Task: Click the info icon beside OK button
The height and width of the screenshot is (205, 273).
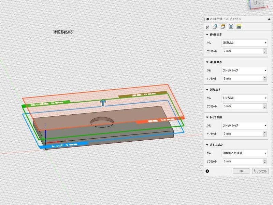Action: 207,171
